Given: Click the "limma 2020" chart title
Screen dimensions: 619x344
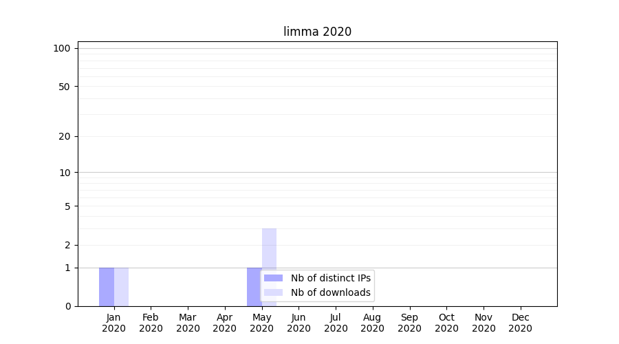Looking at the screenshot, I should click(x=317, y=32).
